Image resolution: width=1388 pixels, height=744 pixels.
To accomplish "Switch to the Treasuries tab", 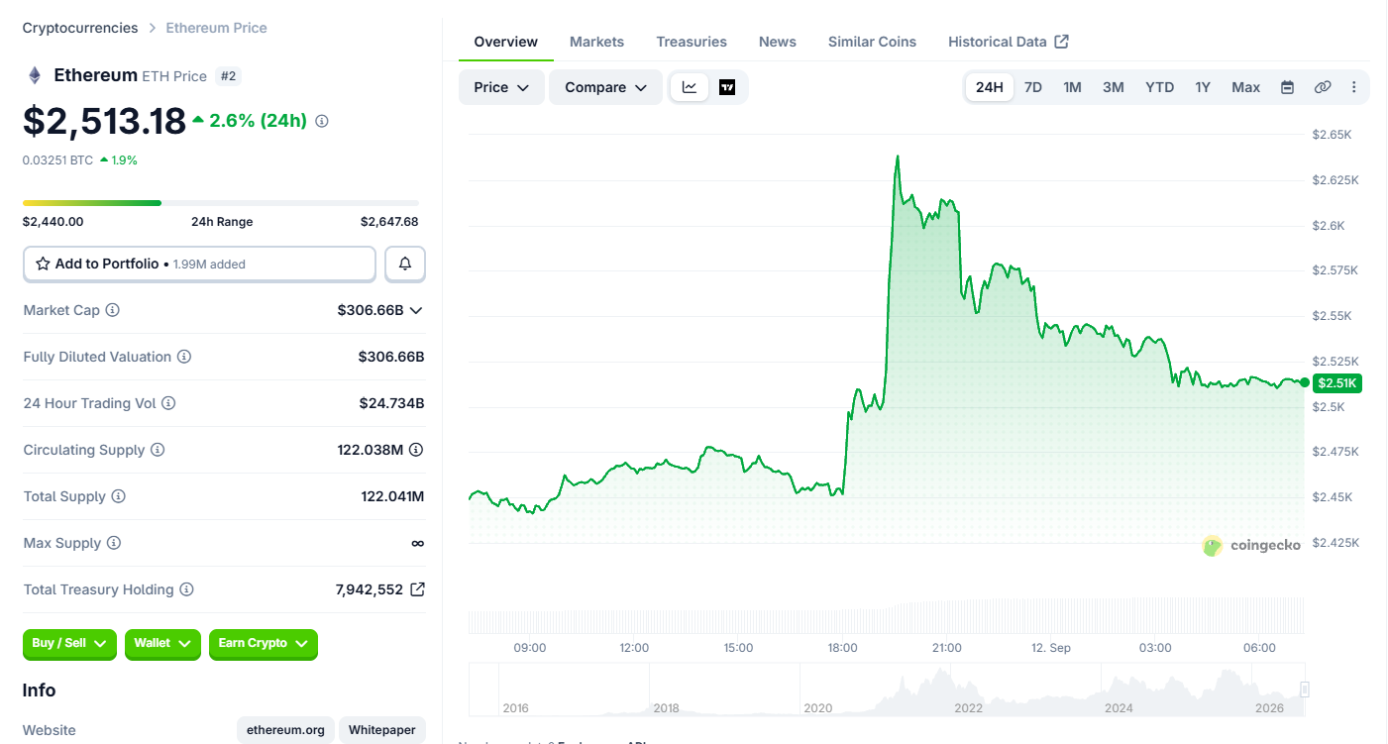I will click(692, 42).
